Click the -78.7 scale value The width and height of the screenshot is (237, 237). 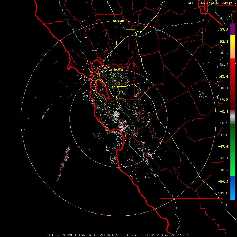[x=223, y=170]
